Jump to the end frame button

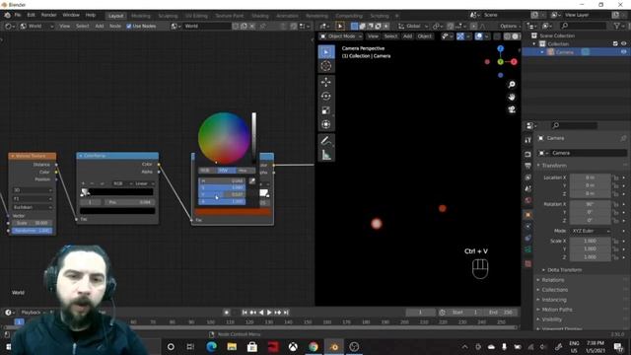(x=286, y=313)
